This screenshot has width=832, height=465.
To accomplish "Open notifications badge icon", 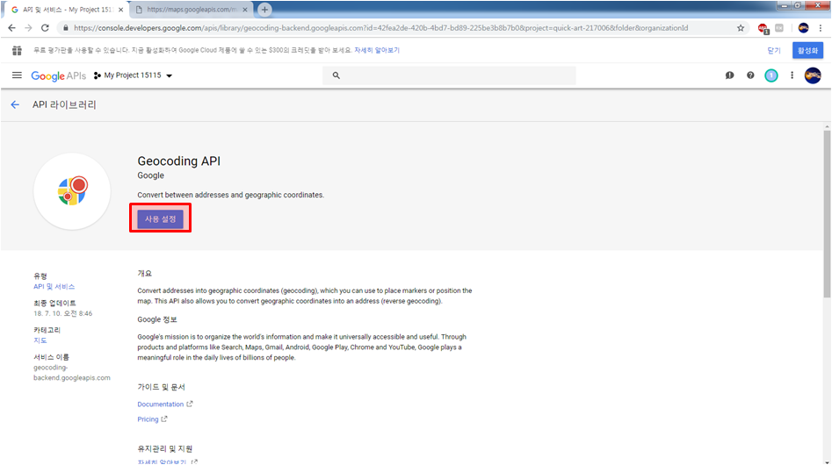I will pyautogui.click(x=771, y=75).
